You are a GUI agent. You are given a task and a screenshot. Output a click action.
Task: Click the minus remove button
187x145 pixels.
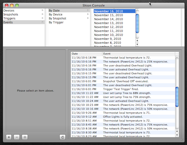click(x=17, y=137)
